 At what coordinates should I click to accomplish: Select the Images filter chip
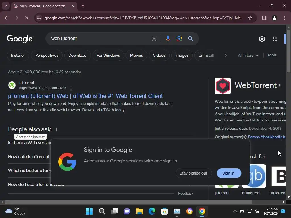(x=182, y=55)
